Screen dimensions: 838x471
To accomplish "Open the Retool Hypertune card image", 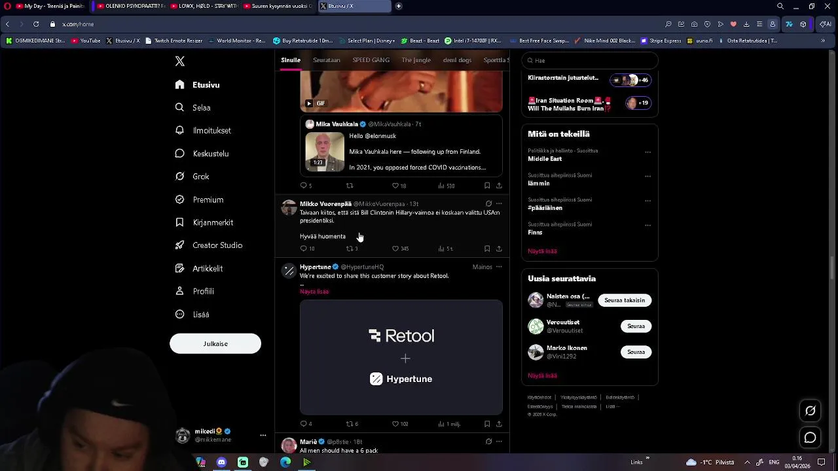I will (401, 357).
